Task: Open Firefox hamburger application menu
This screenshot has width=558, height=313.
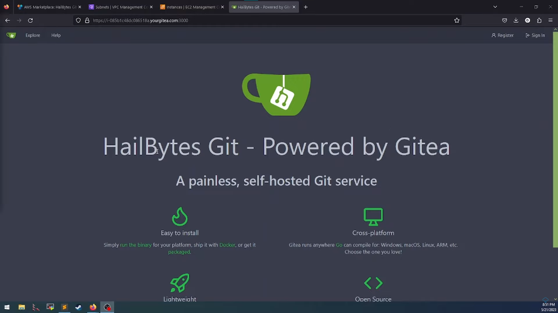Action: click(550, 21)
